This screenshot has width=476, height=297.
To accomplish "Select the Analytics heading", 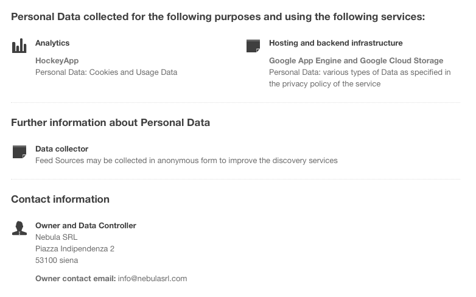I will coord(52,43).
